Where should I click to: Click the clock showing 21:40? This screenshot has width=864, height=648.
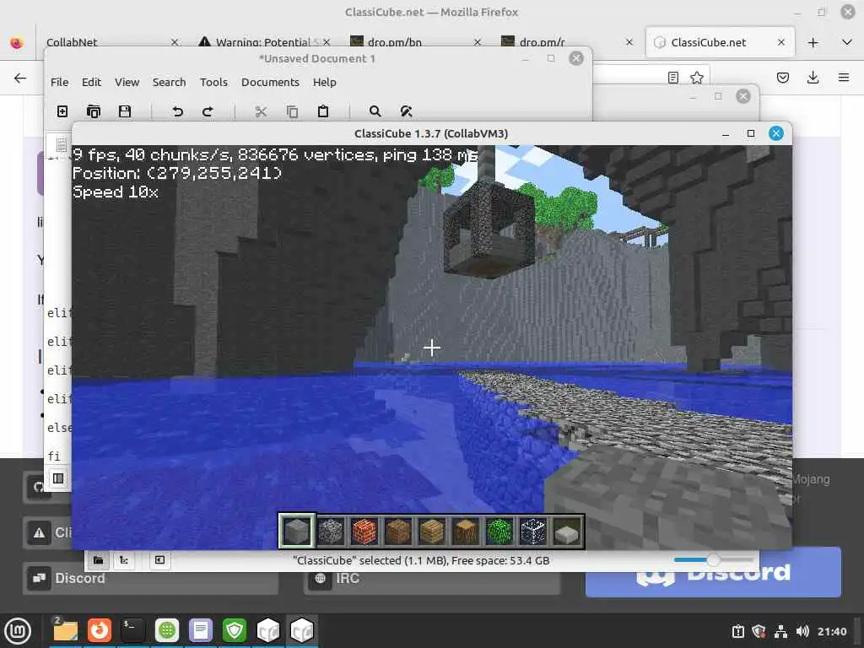pyautogui.click(x=831, y=631)
